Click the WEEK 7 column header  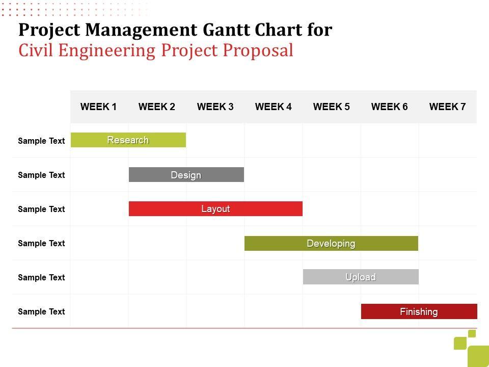pos(448,107)
